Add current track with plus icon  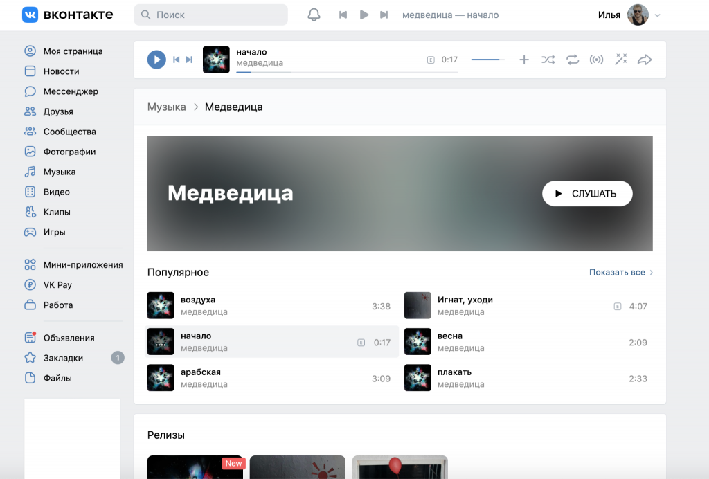point(524,60)
